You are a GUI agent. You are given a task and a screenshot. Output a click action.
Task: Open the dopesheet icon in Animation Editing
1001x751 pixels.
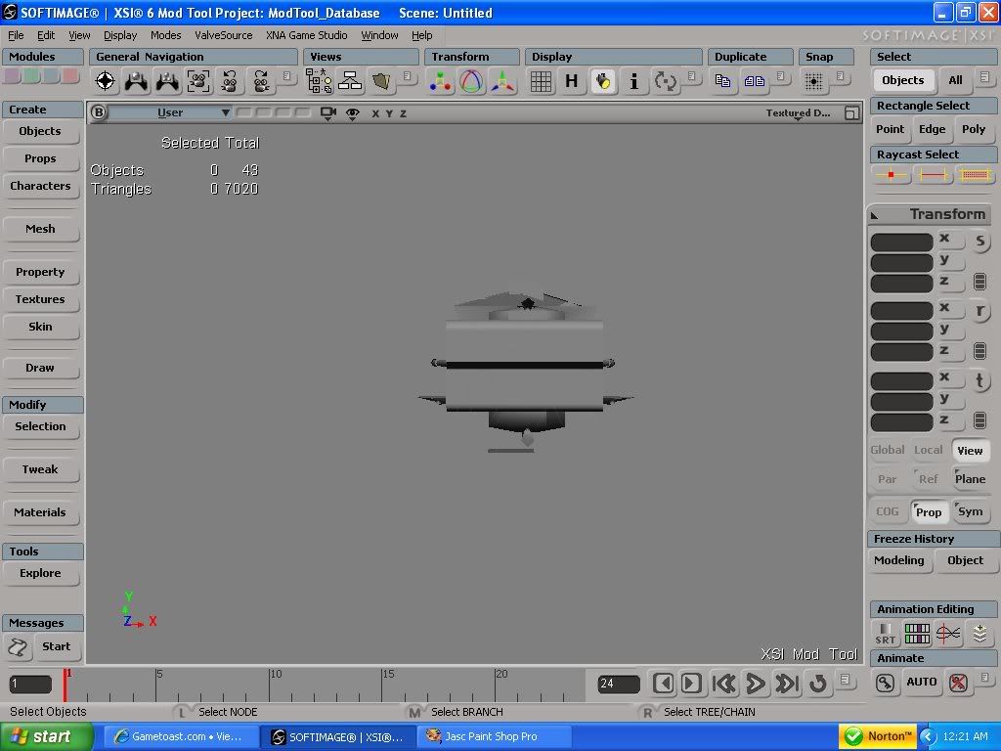click(917, 634)
